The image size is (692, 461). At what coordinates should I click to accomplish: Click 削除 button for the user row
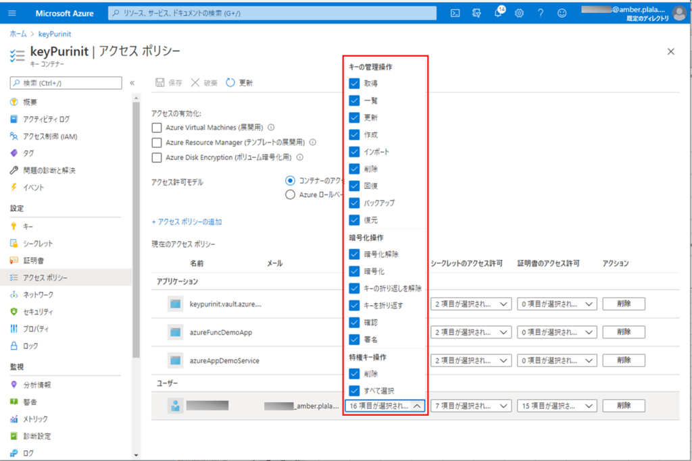click(624, 406)
